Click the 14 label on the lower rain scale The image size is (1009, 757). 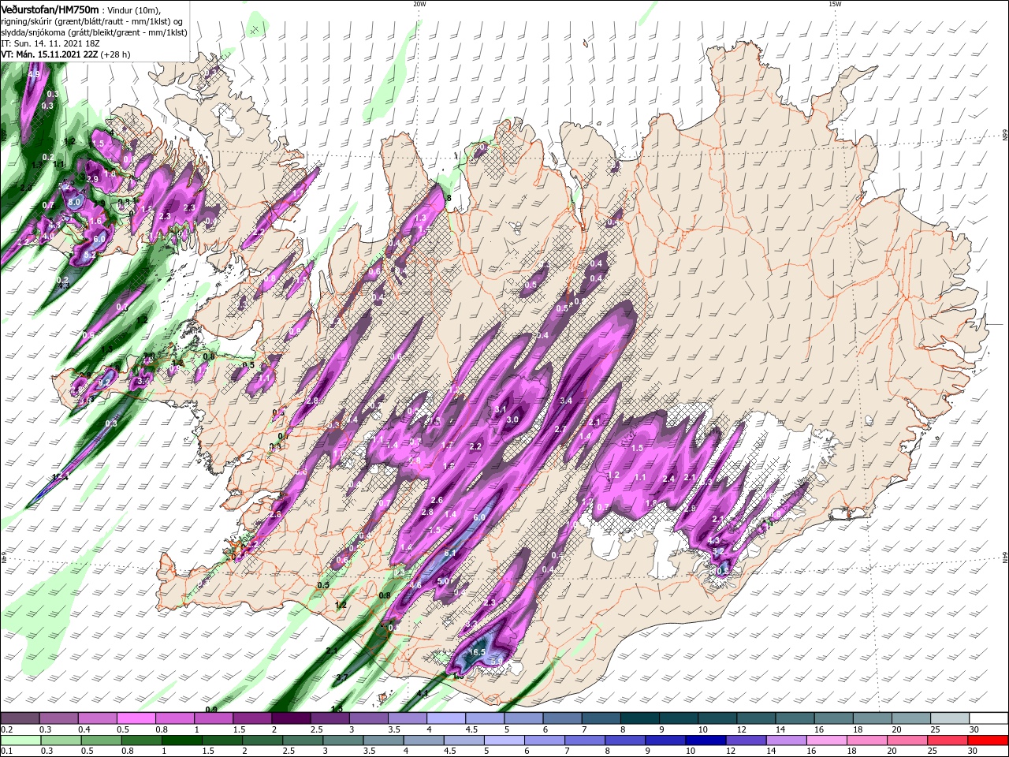click(x=770, y=751)
